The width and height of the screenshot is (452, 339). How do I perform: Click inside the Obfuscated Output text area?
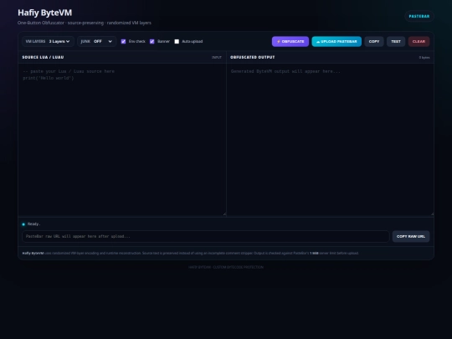(x=330, y=140)
